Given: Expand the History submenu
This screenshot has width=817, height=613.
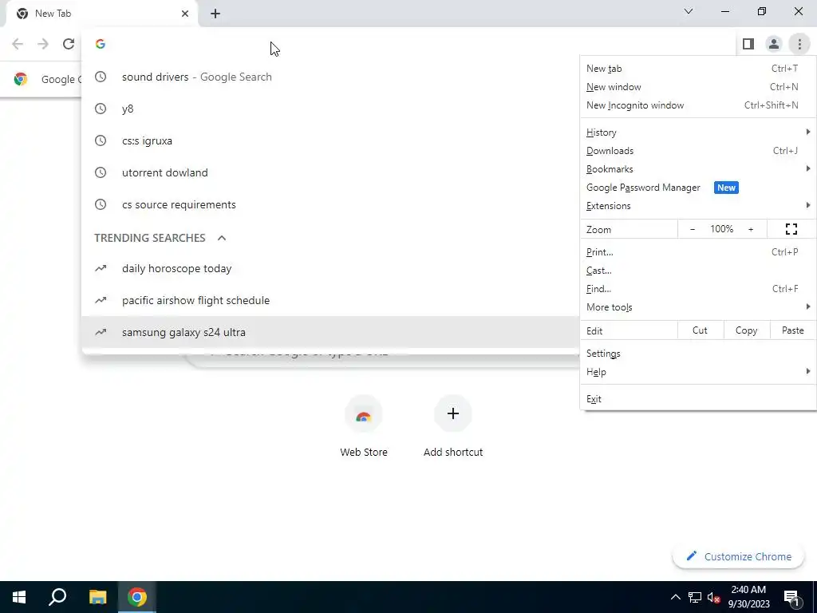Looking at the screenshot, I should [x=698, y=132].
